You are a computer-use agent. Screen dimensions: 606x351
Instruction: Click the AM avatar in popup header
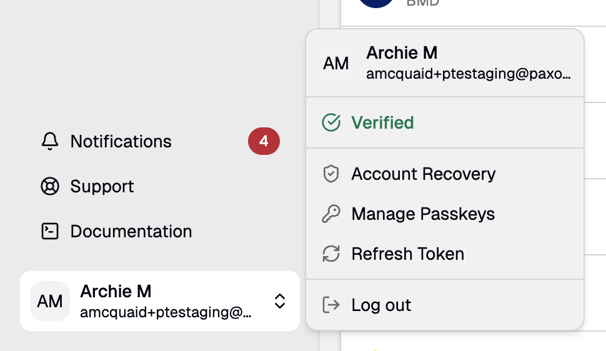pyautogui.click(x=336, y=63)
